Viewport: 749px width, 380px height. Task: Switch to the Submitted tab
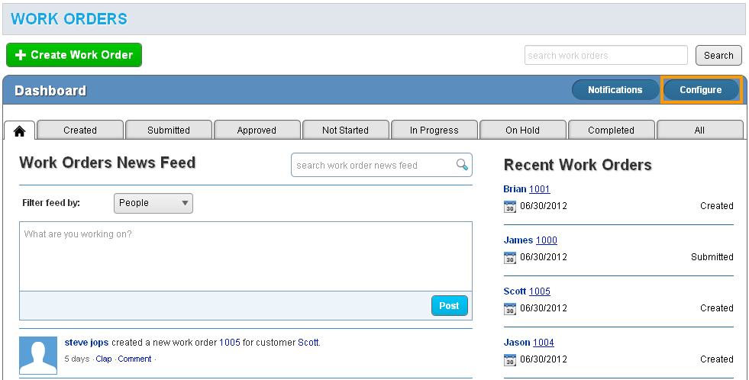click(x=169, y=130)
